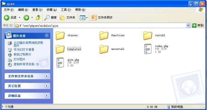207x110 pixels.
Task: Click the qiye.php file name
Action: point(73,60)
